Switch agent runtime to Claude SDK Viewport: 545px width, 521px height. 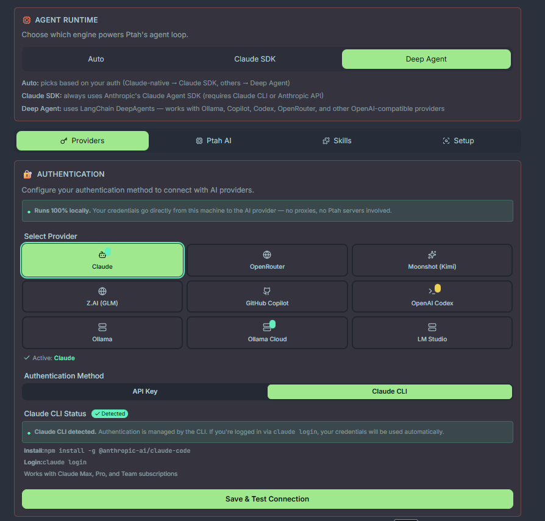click(255, 59)
